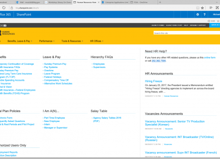Open the New Employee link
This screenshot has width=220, height=159.
(52, 121)
